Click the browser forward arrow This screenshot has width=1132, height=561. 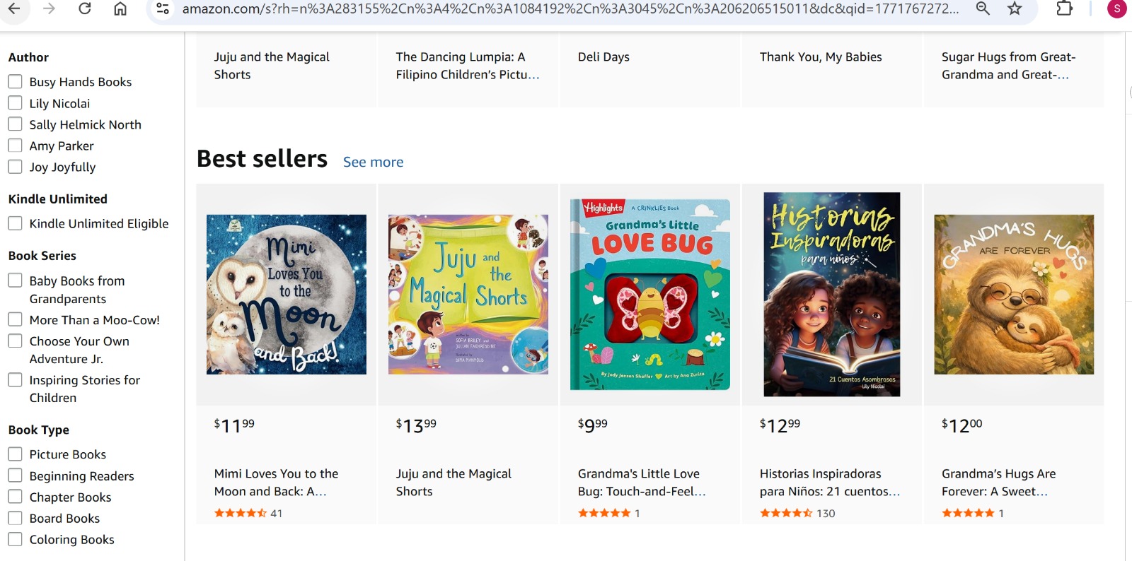(x=49, y=8)
